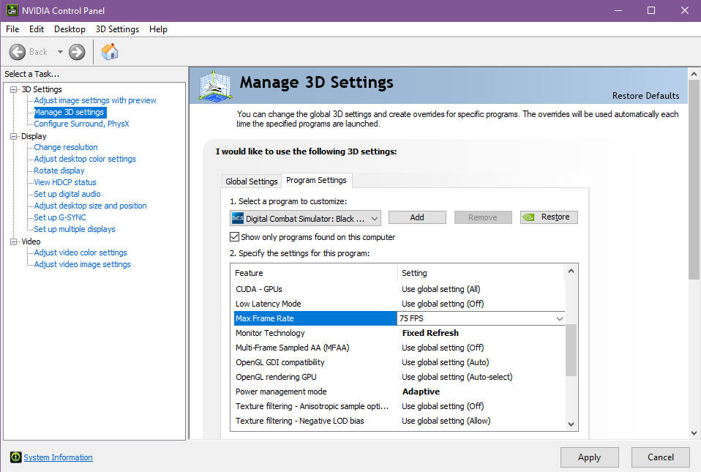Image resolution: width=701 pixels, height=472 pixels.
Task: Click the Home icon in toolbar
Action: point(110,52)
